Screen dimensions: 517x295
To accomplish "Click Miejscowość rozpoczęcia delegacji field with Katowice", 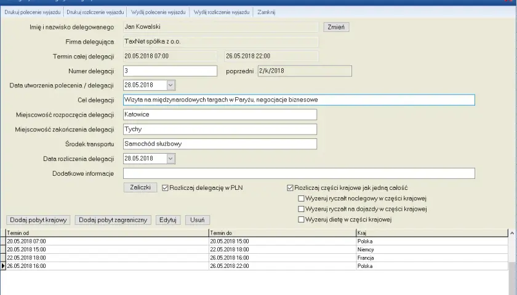I will [x=220, y=114].
